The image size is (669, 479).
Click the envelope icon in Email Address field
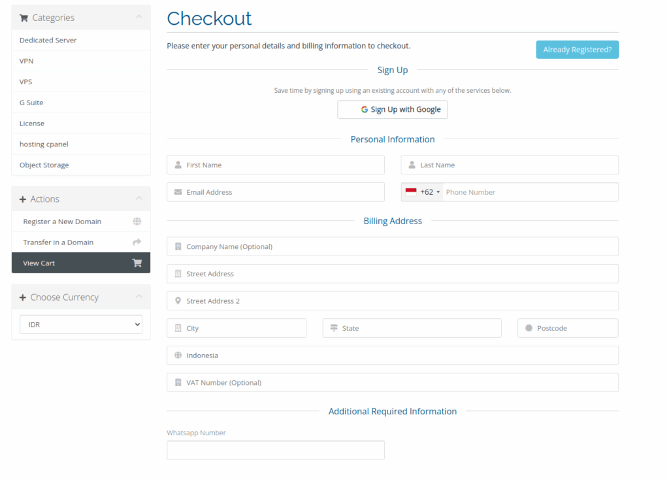tap(178, 192)
